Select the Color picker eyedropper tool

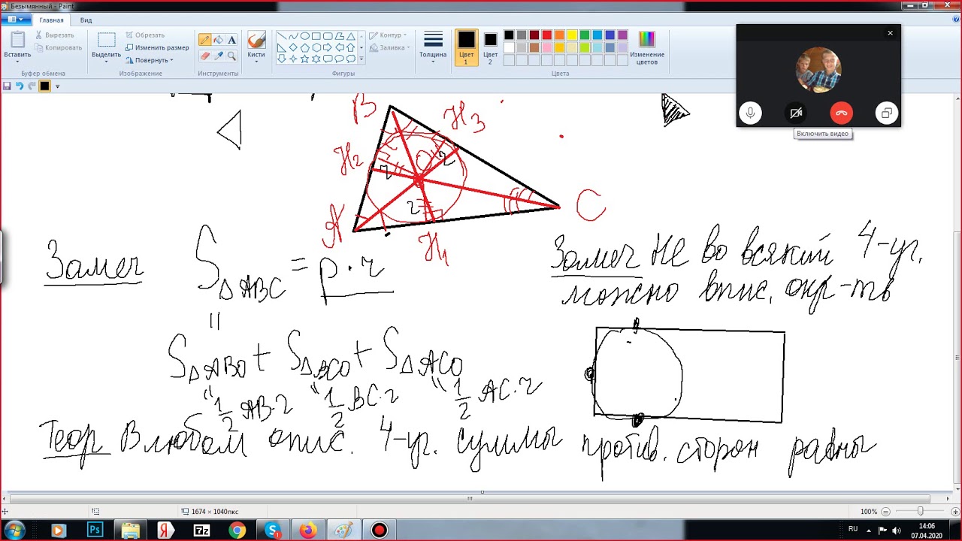click(x=218, y=56)
